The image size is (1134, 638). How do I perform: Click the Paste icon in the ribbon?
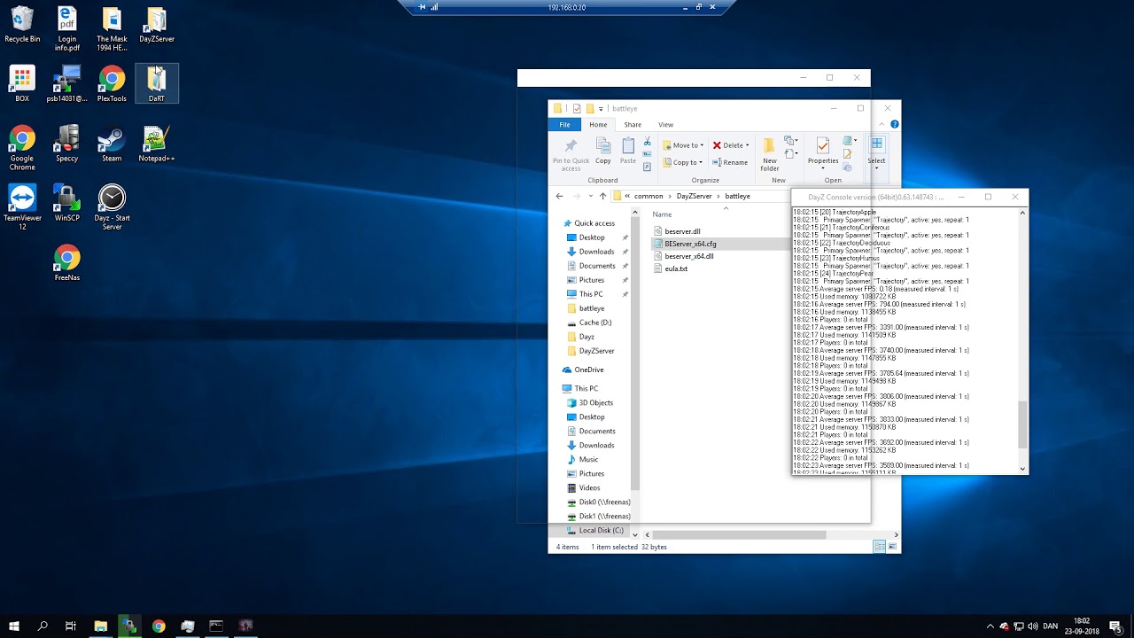tap(628, 150)
